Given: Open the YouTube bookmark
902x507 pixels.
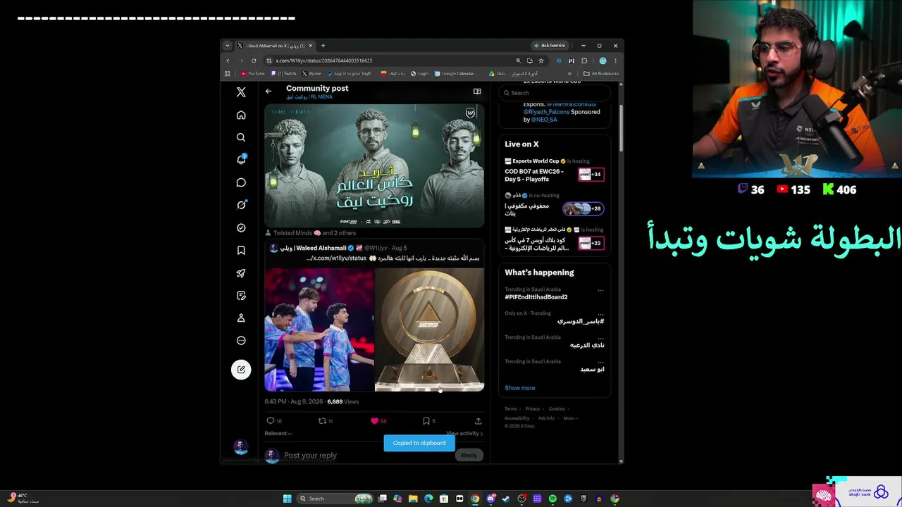Looking at the screenshot, I should tap(253, 73).
